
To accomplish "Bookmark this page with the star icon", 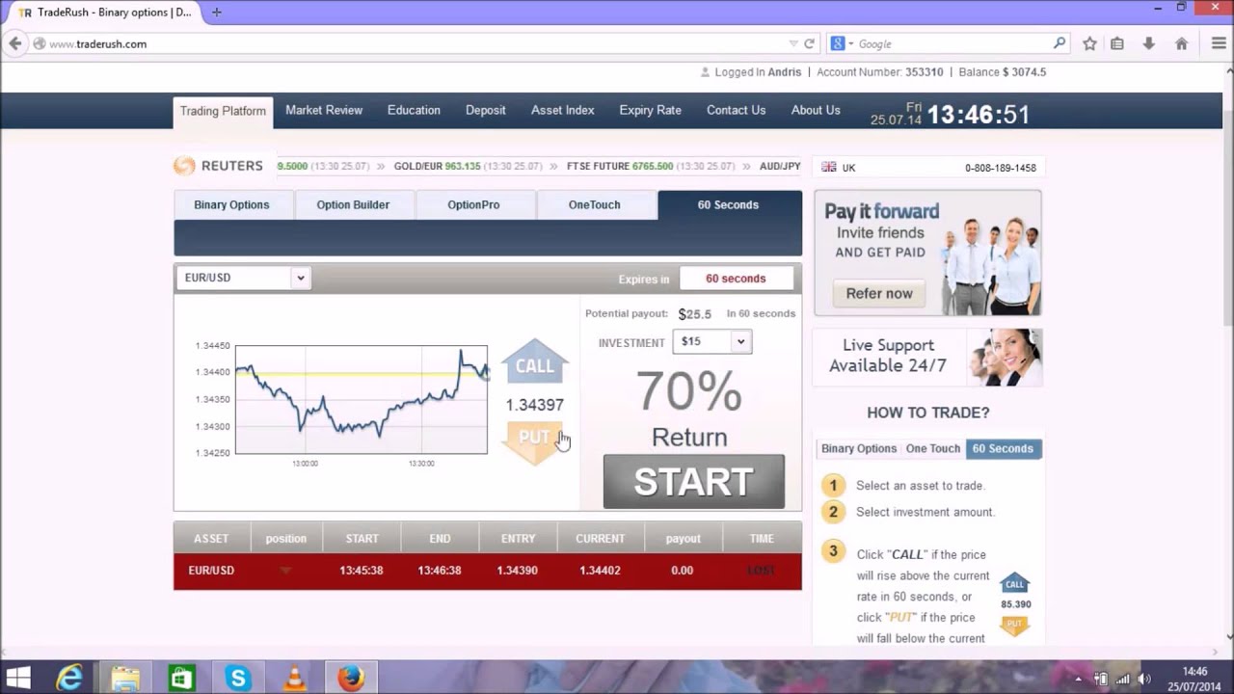I will [1089, 43].
